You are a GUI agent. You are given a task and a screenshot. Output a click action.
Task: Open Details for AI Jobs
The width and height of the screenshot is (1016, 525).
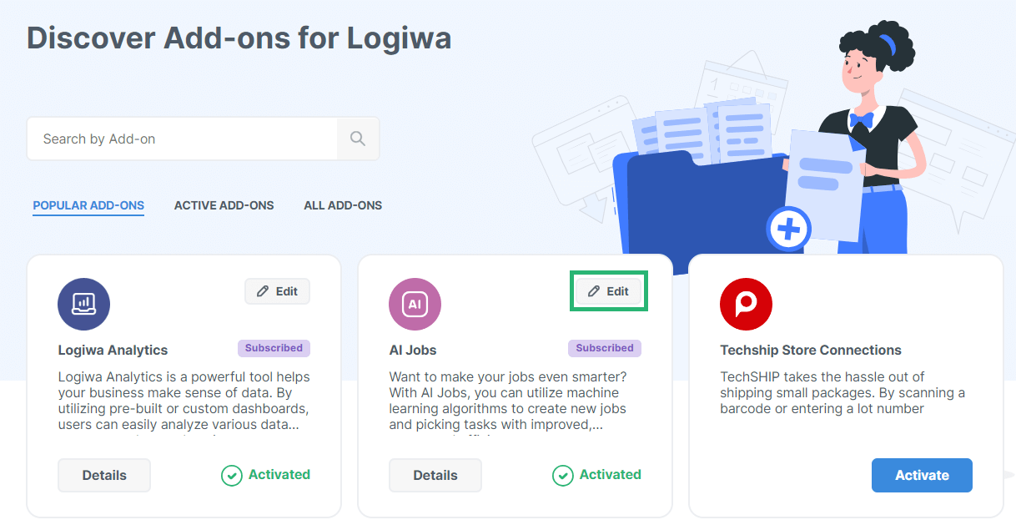435,475
